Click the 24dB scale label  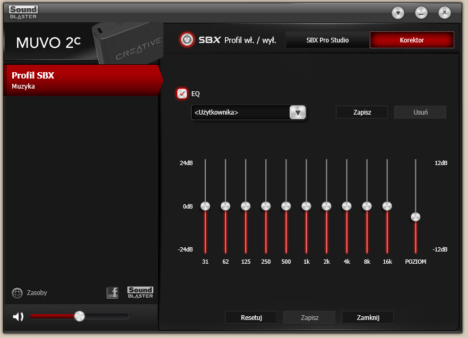(x=186, y=163)
